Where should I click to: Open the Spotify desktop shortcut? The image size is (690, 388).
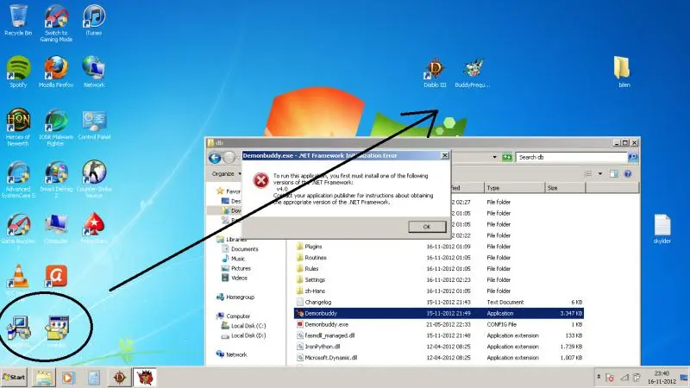point(18,68)
